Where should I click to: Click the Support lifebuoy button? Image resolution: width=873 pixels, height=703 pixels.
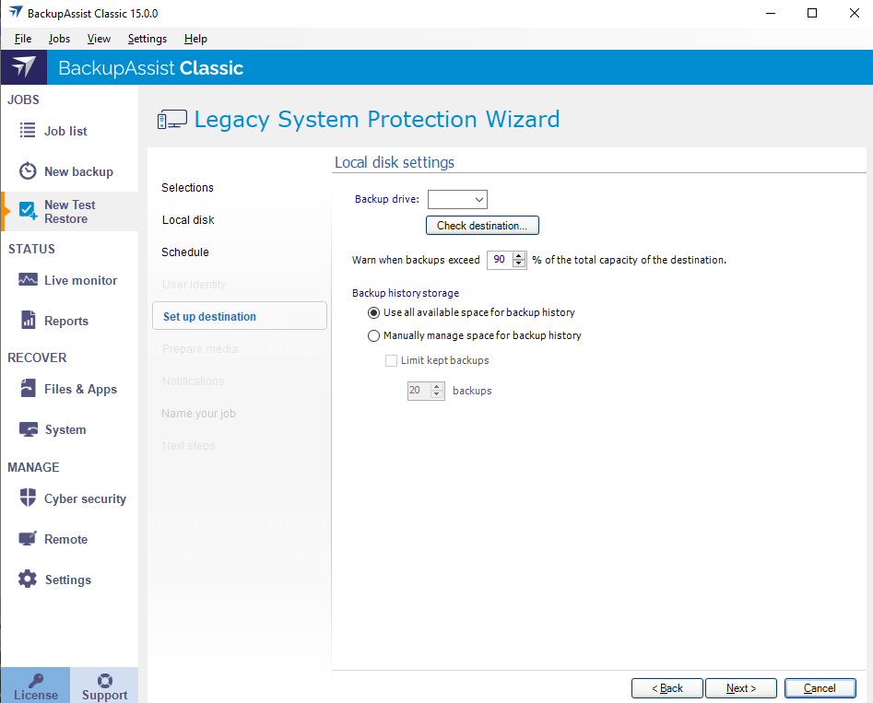(x=104, y=686)
